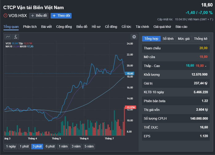The width and height of the screenshot is (215, 155).
Task: Click the price change -1,40 / -7,00 %
Action: (199, 13)
